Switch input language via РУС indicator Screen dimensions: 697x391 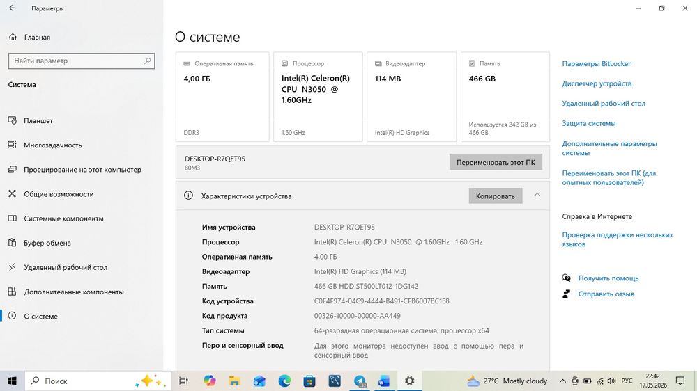(x=627, y=381)
